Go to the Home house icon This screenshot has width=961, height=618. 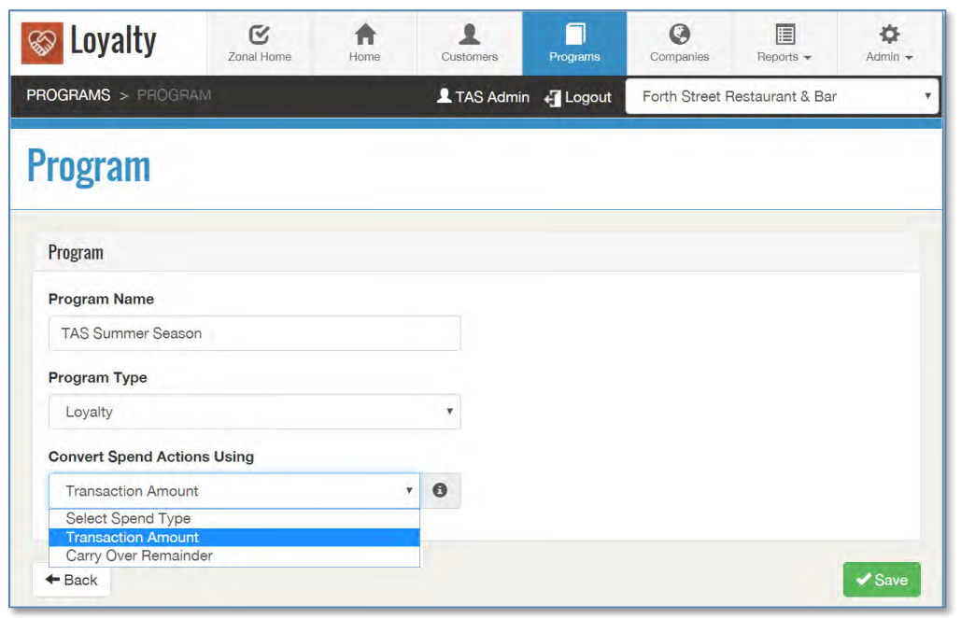(x=364, y=44)
